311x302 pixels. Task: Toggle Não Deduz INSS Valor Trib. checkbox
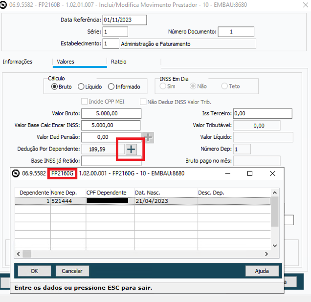143,102
